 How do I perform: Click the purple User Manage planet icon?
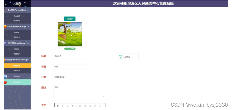click(x=5, y=43)
